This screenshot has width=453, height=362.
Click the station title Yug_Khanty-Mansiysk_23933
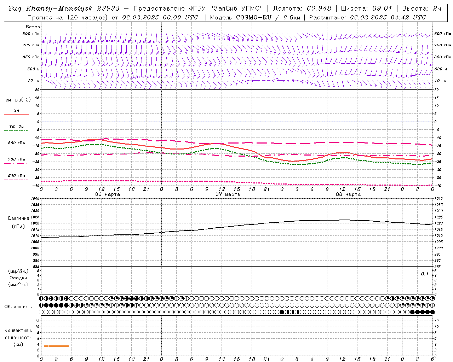tap(64, 8)
